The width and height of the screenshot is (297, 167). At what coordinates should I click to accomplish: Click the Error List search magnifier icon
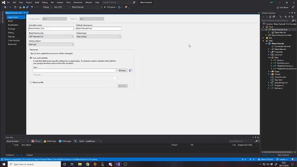[x=257, y=141]
